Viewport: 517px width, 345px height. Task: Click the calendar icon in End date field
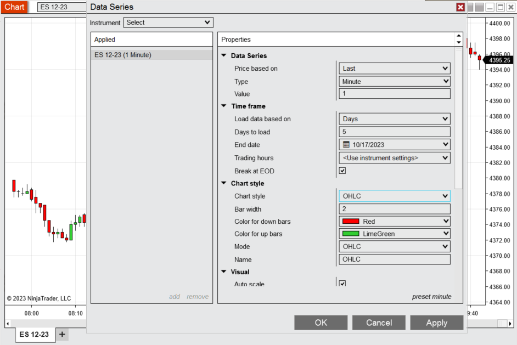tap(346, 145)
